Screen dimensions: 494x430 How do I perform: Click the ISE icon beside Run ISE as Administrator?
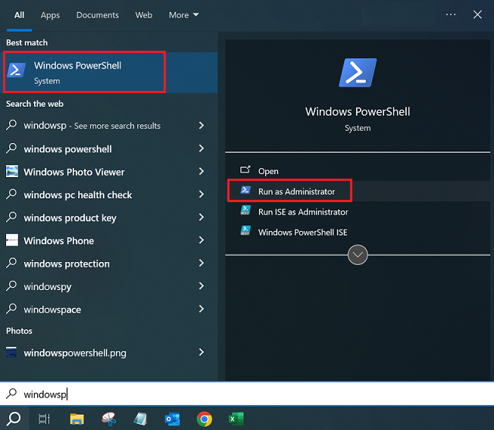[245, 210]
